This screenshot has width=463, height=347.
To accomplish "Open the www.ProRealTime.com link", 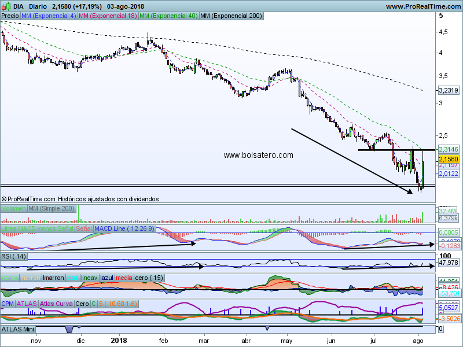I will click(422, 6).
